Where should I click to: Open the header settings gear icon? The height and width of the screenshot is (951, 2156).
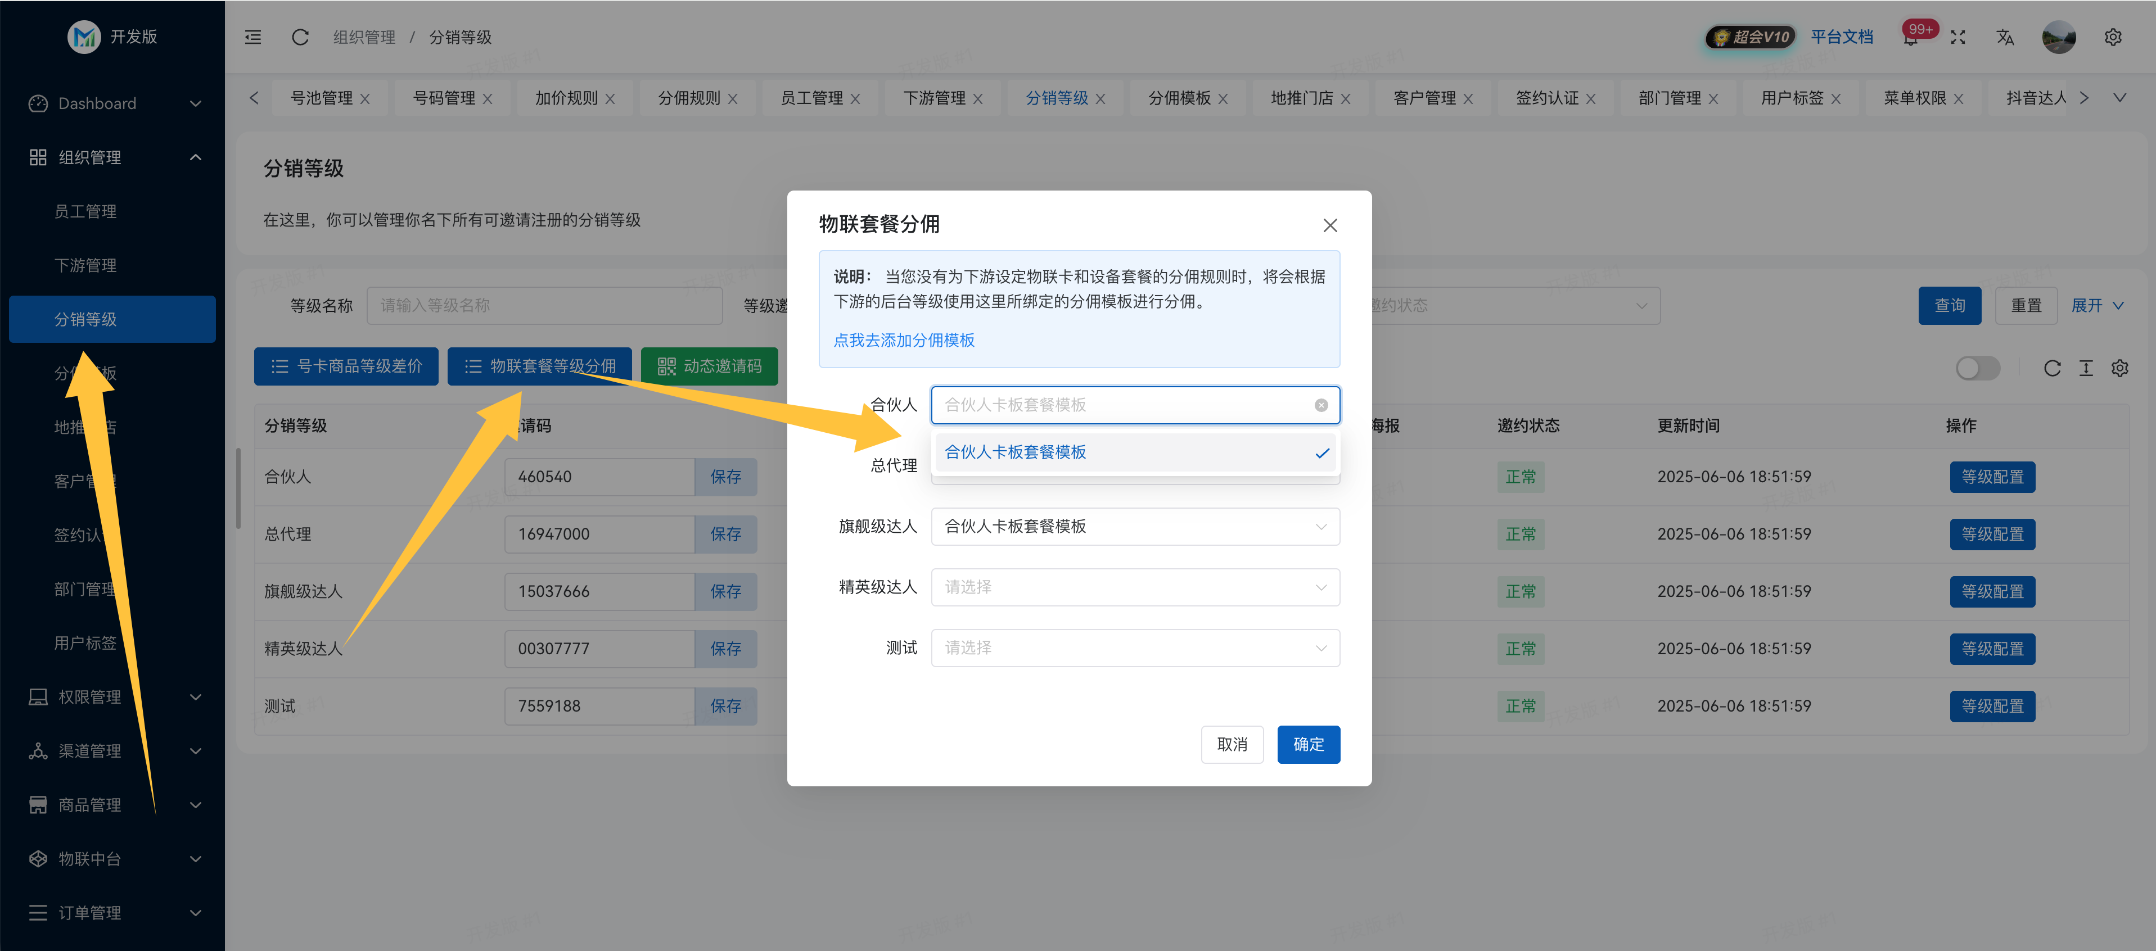tap(2113, 37)
